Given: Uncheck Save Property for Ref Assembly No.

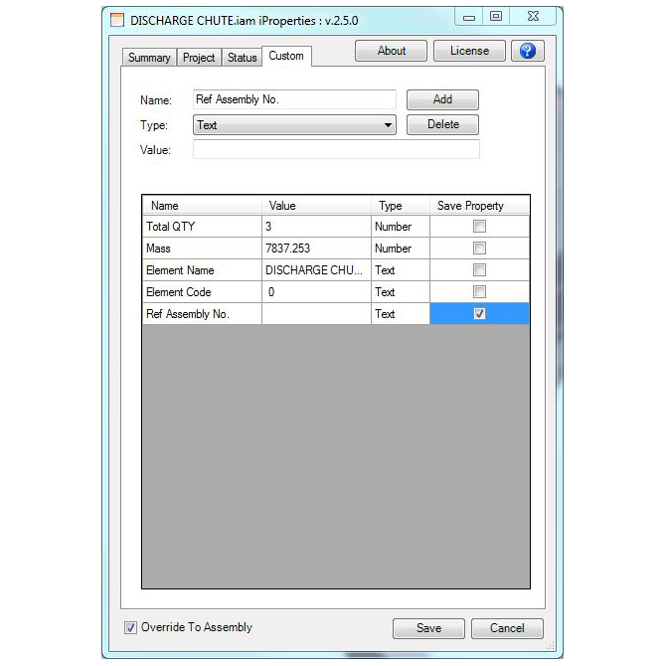Looking at the screenshot, I should [479, 313].
